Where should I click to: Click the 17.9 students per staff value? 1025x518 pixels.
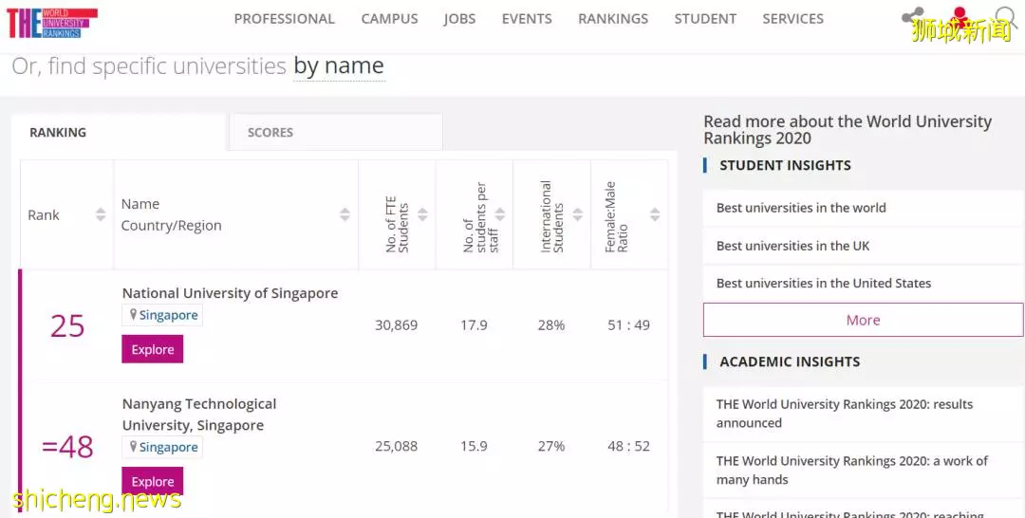click(474, 325)
